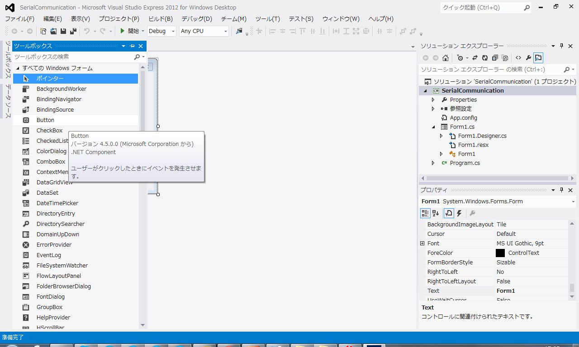Click the New Project toolbar icon
Screen dimensions: 579x347
43,31
